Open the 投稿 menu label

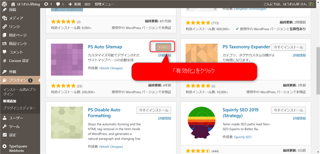[x=12, y=10]
